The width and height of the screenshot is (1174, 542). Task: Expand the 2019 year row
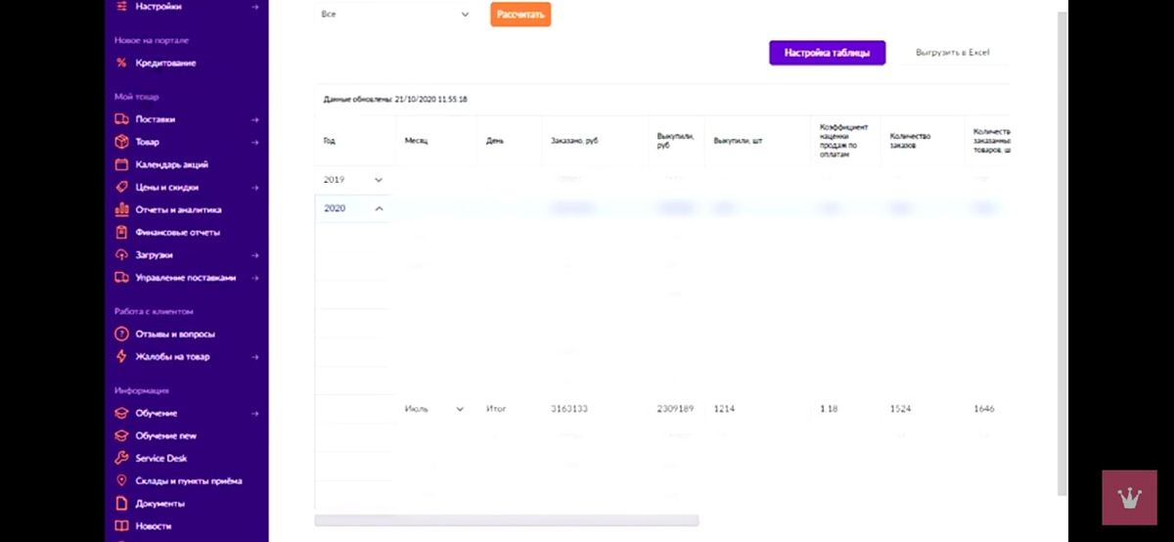click(x=379, y=180)
